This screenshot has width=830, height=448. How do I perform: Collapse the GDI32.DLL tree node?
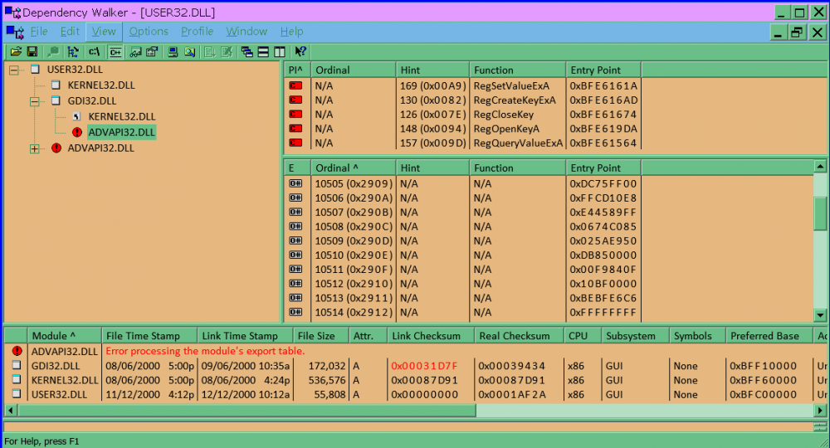point(35,101)
